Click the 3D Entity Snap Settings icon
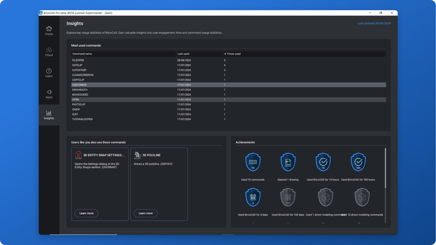Image resolution: width=436 pixels, height=245 pixels. [78, 155]
